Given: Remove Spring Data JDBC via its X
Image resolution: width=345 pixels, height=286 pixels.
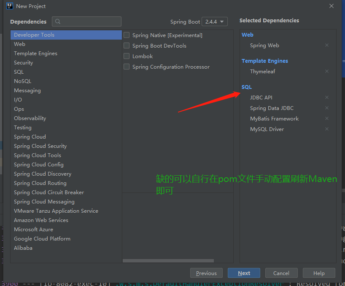Looking at the screenshot, I should coord(327,108).
